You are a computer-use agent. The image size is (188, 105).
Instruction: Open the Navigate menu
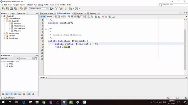pyautogui.click(x=16, y=5)
